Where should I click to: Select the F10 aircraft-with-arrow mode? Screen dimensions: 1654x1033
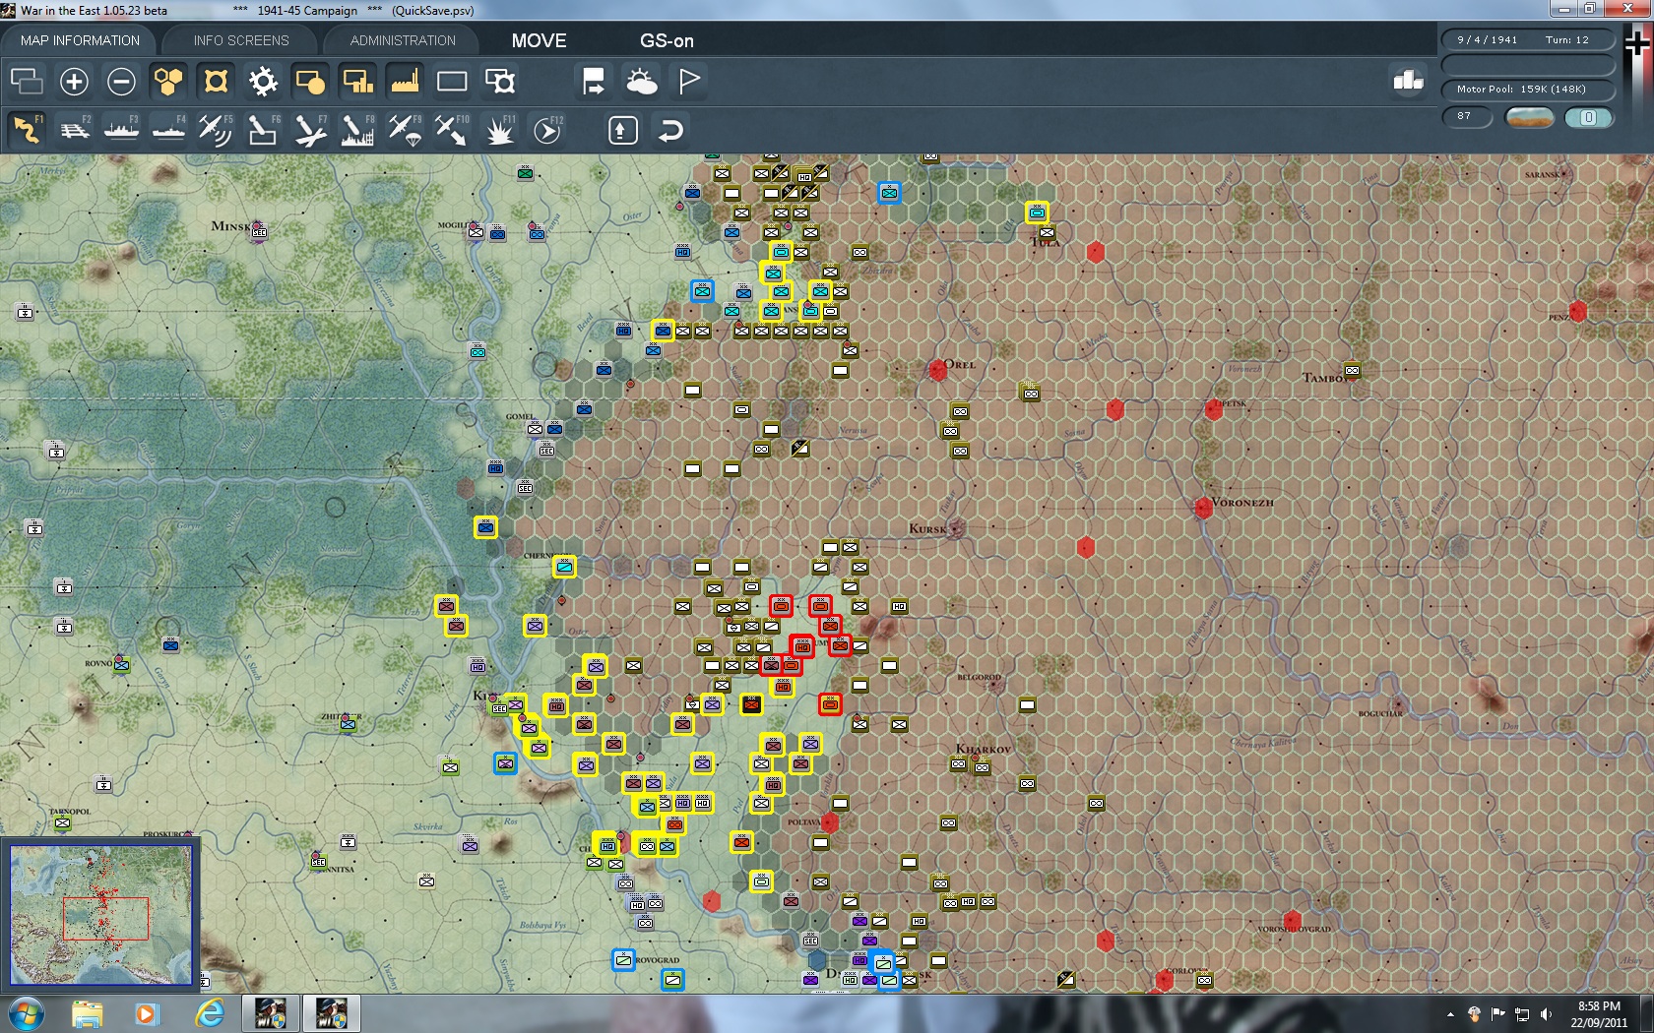point(452,130)
